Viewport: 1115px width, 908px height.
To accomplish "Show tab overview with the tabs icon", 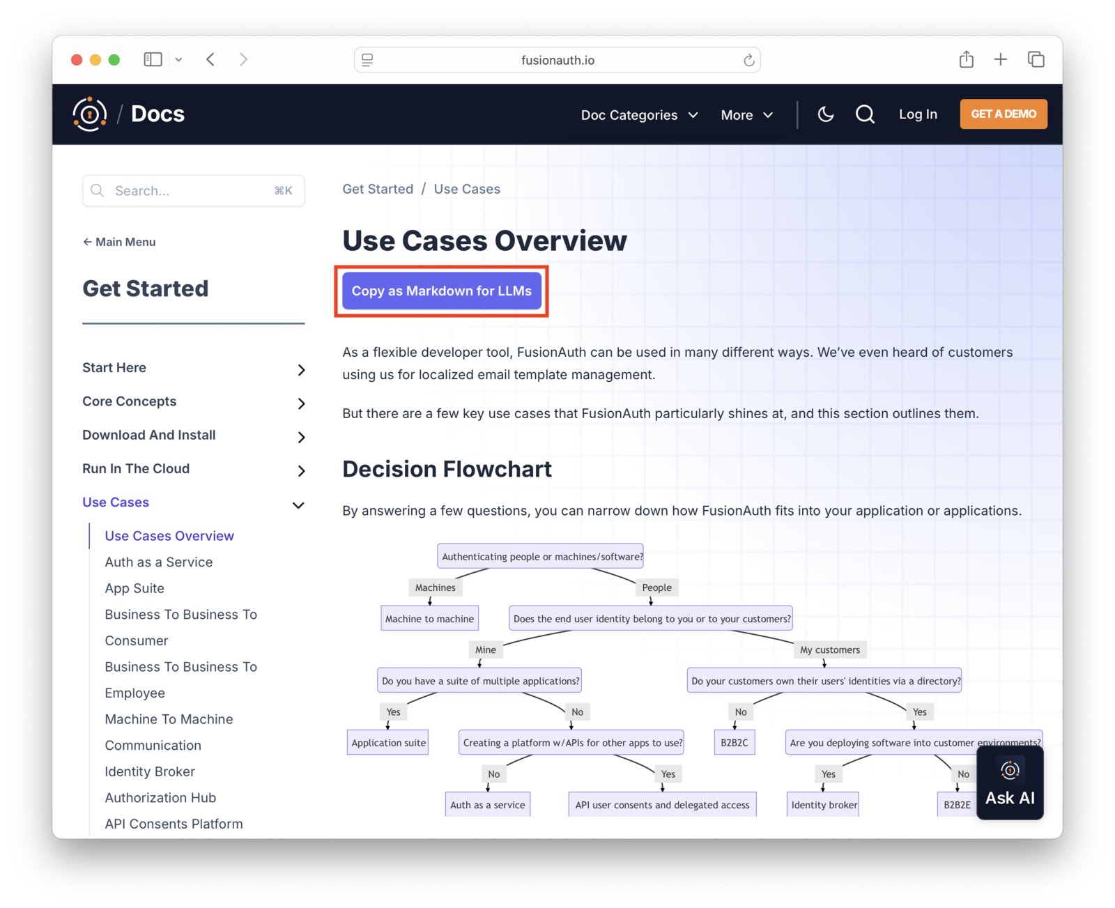I will coord(1036,59).
